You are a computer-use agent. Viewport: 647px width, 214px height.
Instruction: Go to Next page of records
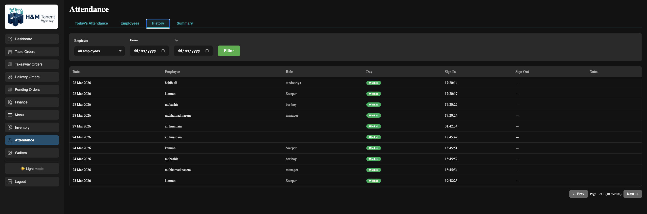tap(632, 194)
